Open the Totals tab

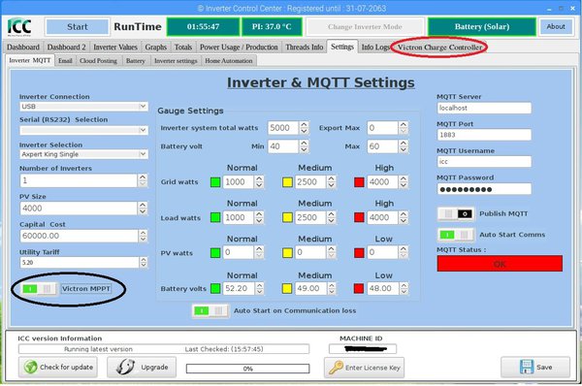pos(183,48)
